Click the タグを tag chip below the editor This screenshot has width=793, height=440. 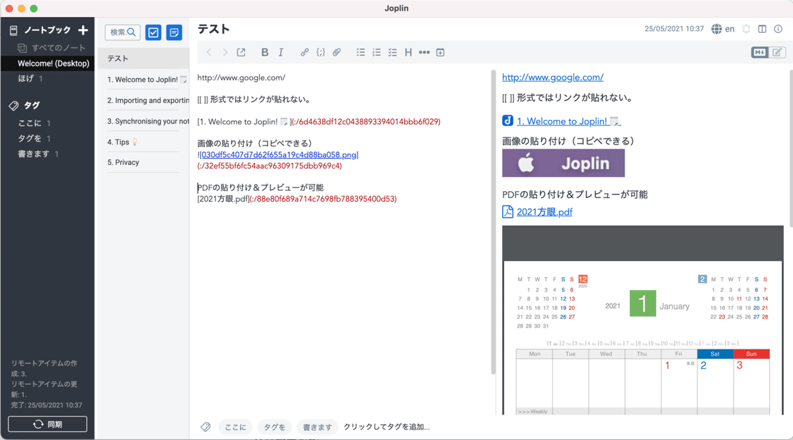pyautogui.click(x=274, y=427)
